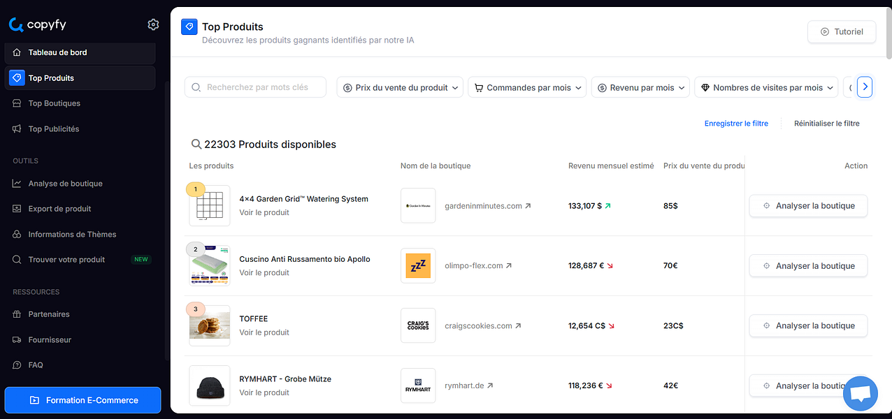Click Réinitialiser le filtre
This screenshot has height=419, width=892.
click(x=826, y=123)
